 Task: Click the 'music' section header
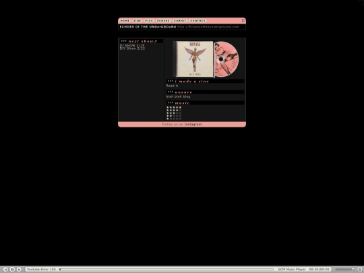[x=205, y=102]
